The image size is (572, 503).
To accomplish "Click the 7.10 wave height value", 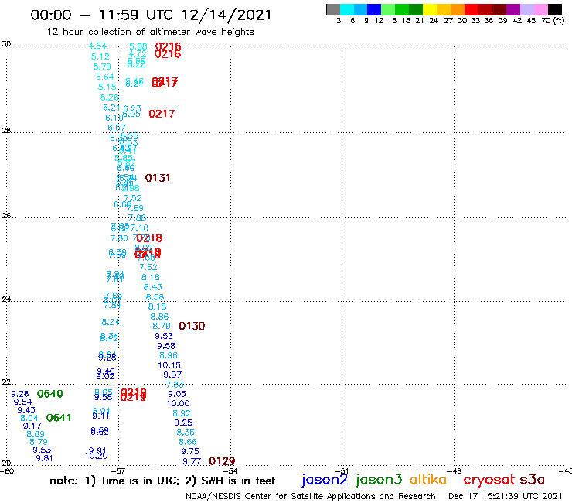I will 140,228.
